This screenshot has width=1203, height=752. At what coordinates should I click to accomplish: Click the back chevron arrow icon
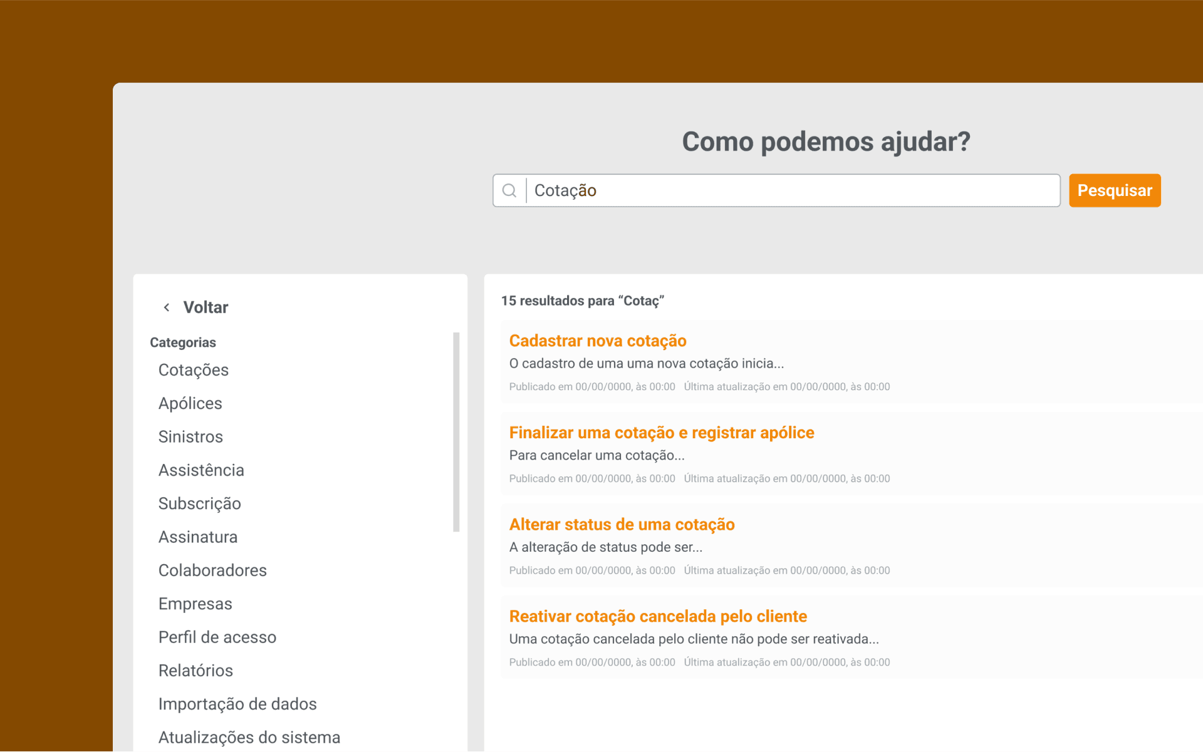coord(167,307)
